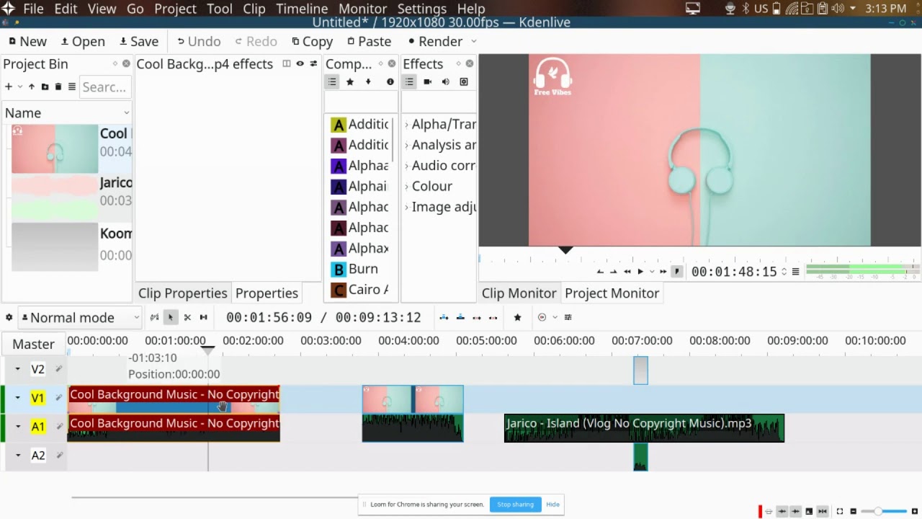Switch to the Clip Properties tab
The height and width of the screenshot is (519, 922).
click(x=182, y=293)
